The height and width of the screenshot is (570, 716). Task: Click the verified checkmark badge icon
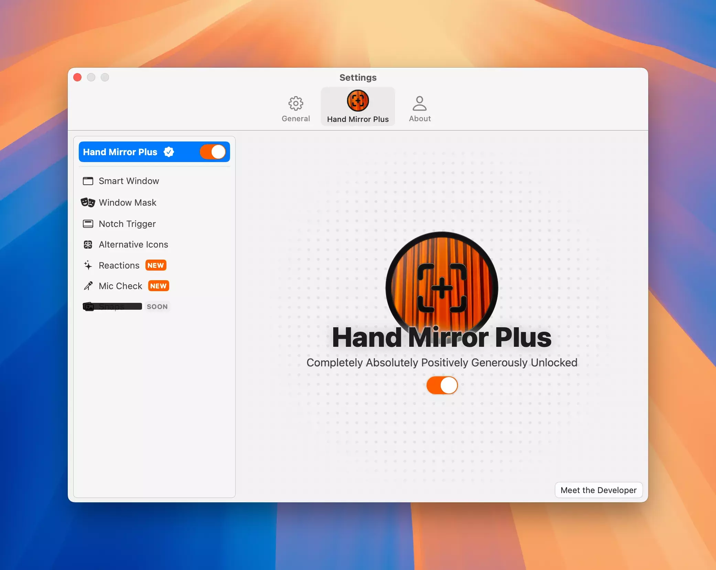pos(169,152)
